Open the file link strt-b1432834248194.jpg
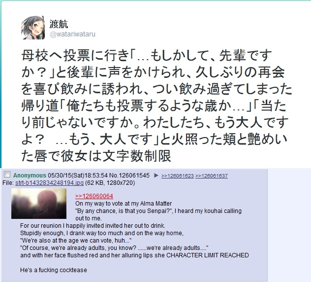311x282 pixels. point(49,182)
